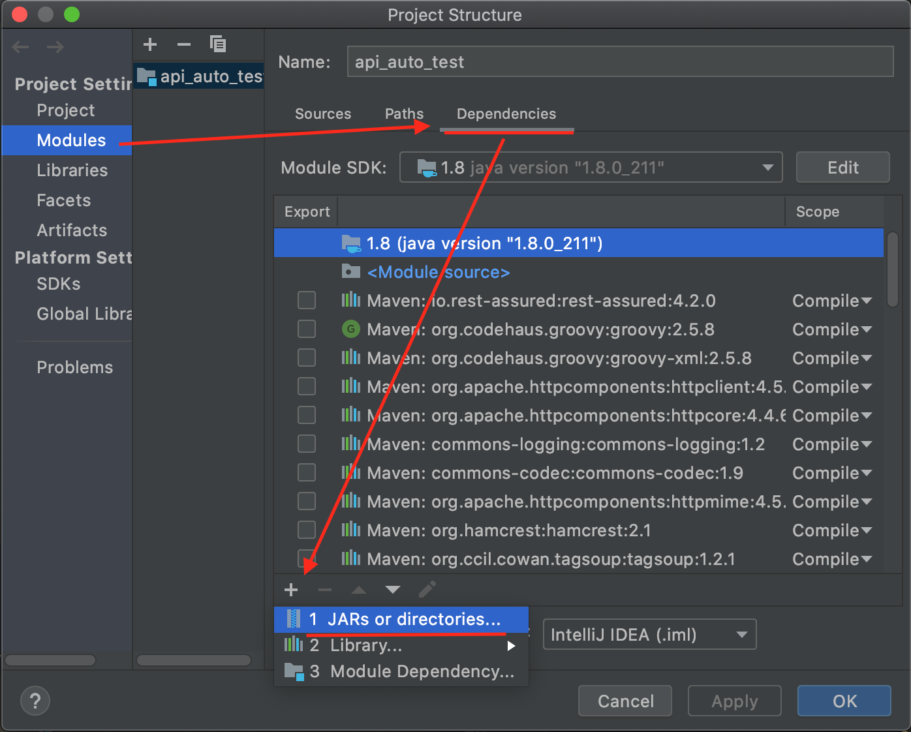The width and height of the screenshot is (911, 732).
Task: Add a dependency with the plus button
Action: point(291,590)
